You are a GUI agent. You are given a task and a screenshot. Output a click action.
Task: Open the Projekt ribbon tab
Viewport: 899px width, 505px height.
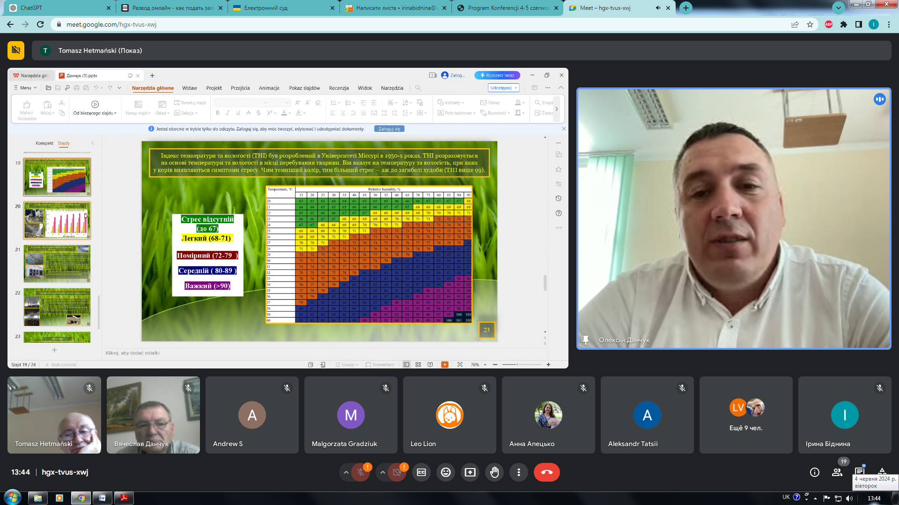[214, 88]
